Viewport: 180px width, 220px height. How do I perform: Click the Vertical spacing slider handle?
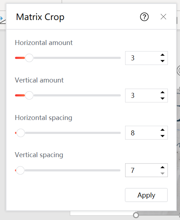(20, 170)
